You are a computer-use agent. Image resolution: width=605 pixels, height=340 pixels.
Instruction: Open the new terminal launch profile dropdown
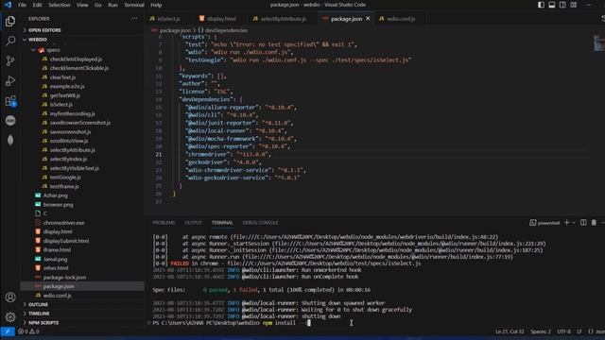(574, 223)
